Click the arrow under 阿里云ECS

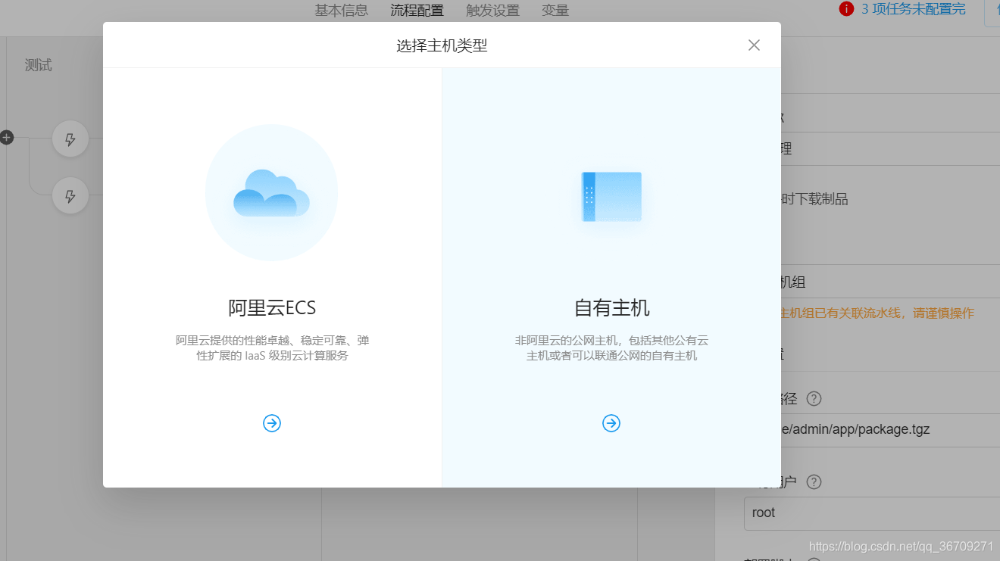pos(272,423)
